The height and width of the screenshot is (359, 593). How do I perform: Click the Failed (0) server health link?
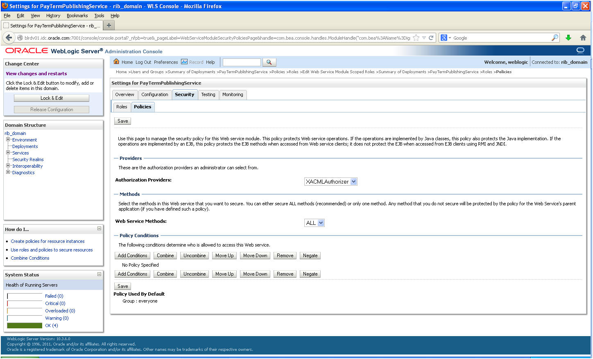click(x=54, y=296)
